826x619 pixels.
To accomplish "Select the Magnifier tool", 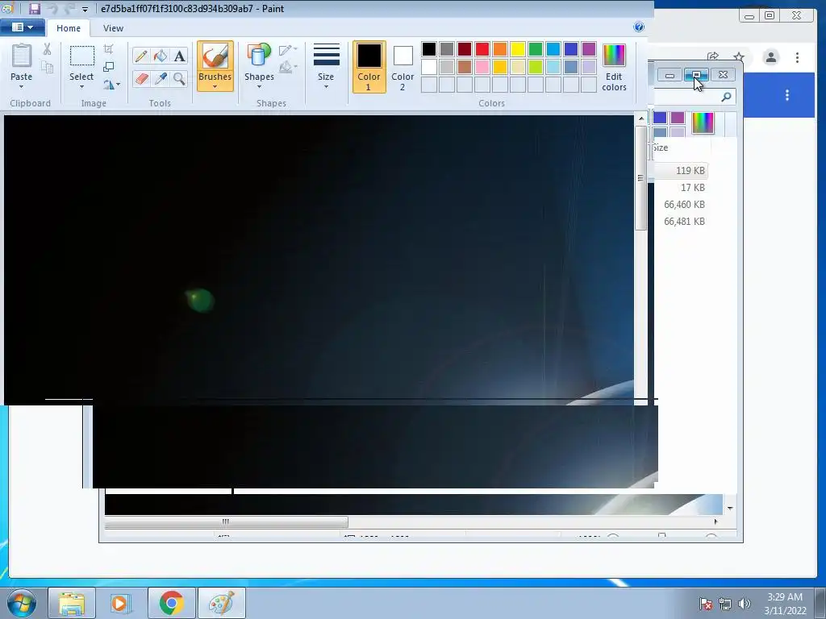I will click(x=179, y=79).
